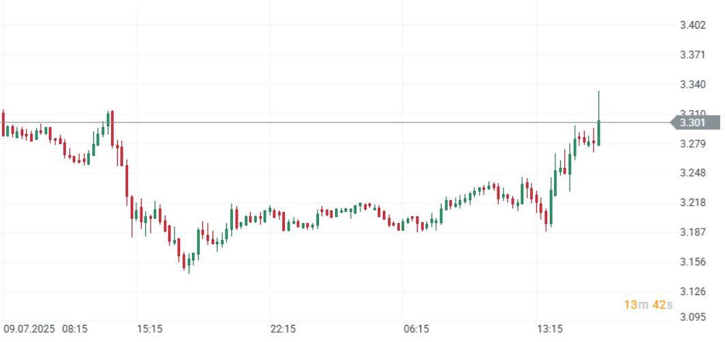
Task: Click the horizontal current price line
Action: click(x=341, y=123)
